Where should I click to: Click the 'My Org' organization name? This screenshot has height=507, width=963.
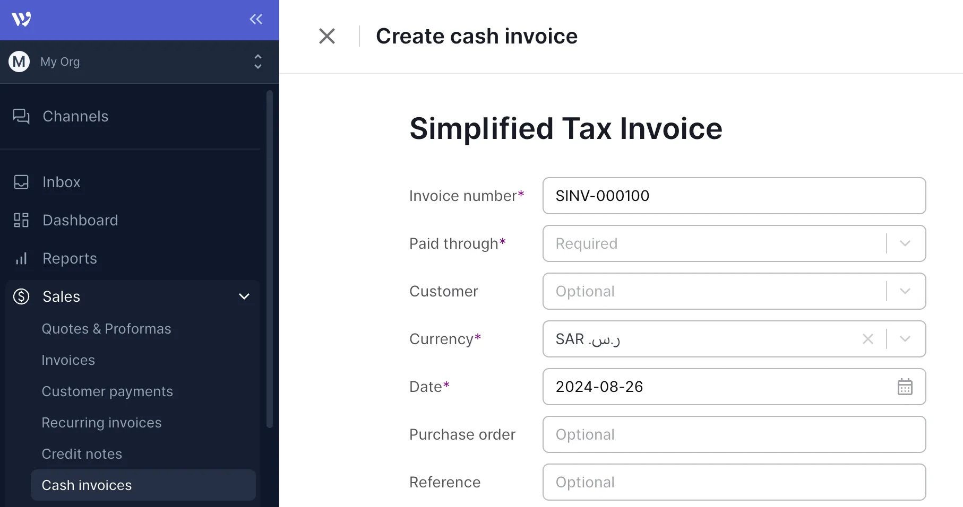point(60,62)
